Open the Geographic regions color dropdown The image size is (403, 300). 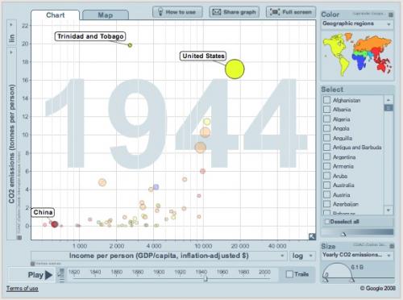point(357,24)
